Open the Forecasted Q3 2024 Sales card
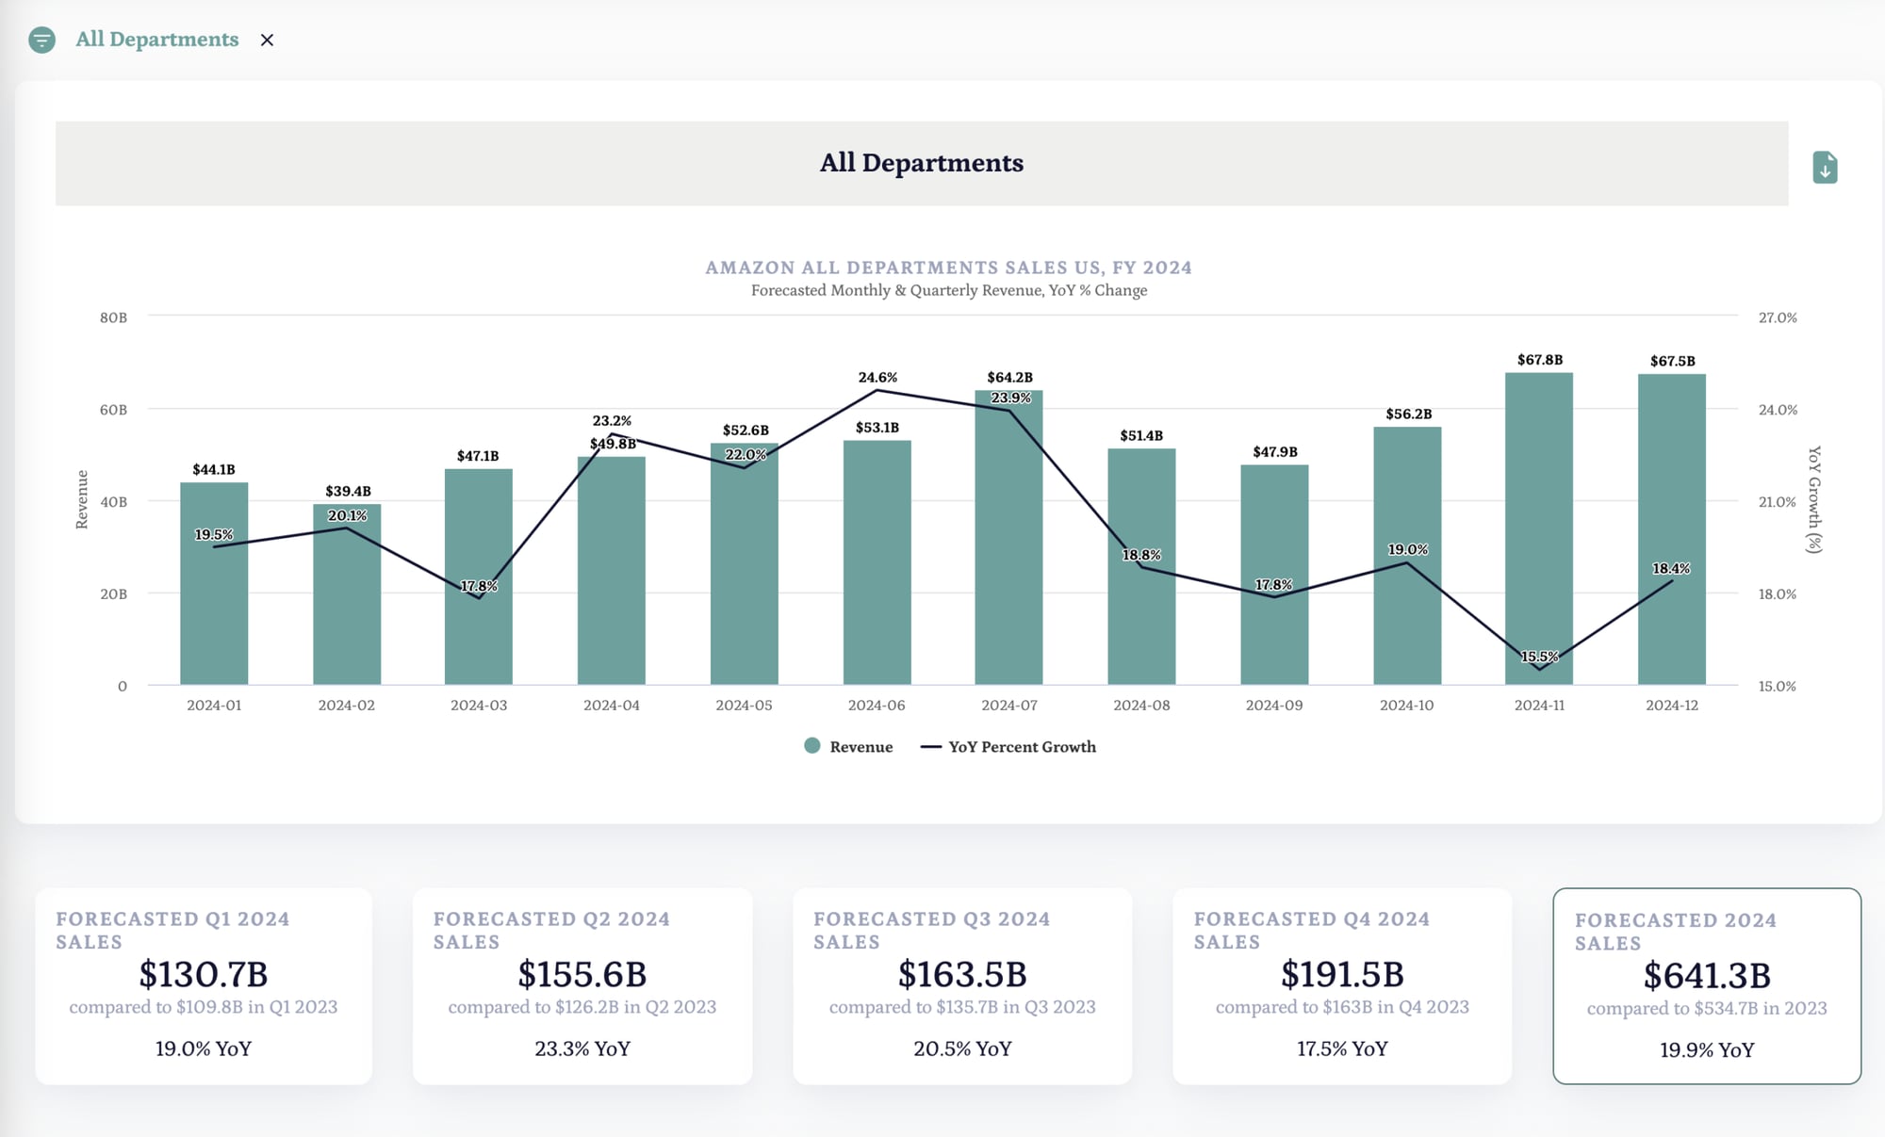Viewport: 1885px width, 1137px height. [x=962, y=985]
